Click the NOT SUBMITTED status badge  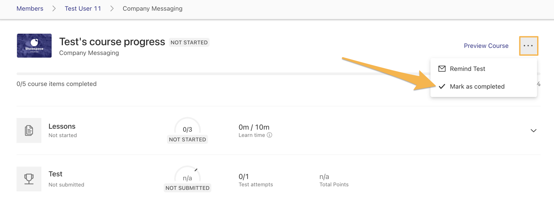coord(187,188)
